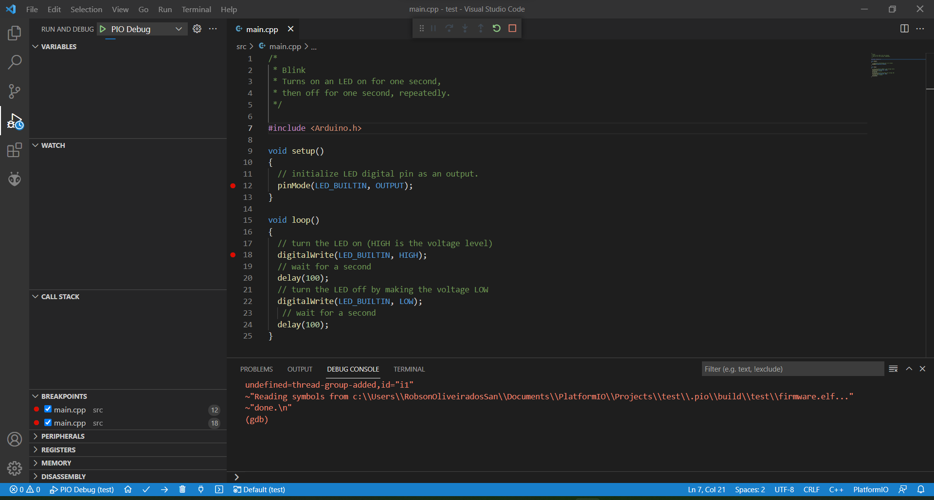934x500 pixels.
Task: Click Ln 7, Col 21 cursor position
Action: coord(706,489)
